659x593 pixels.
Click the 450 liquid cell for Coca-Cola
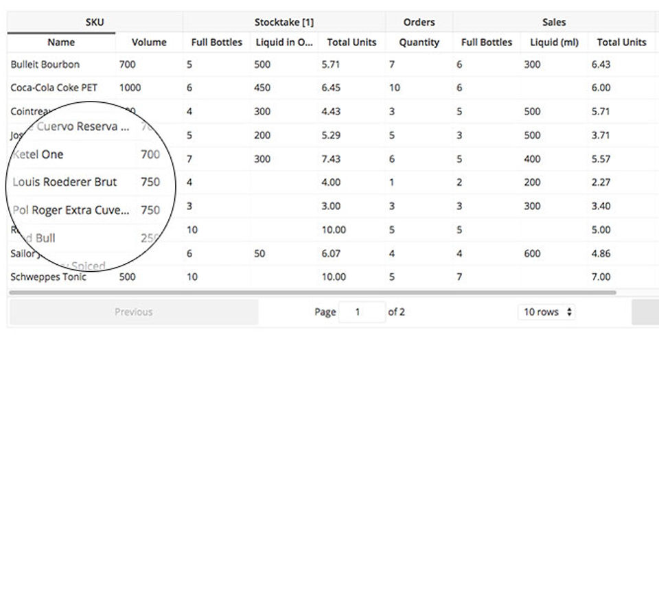point(262,87)
